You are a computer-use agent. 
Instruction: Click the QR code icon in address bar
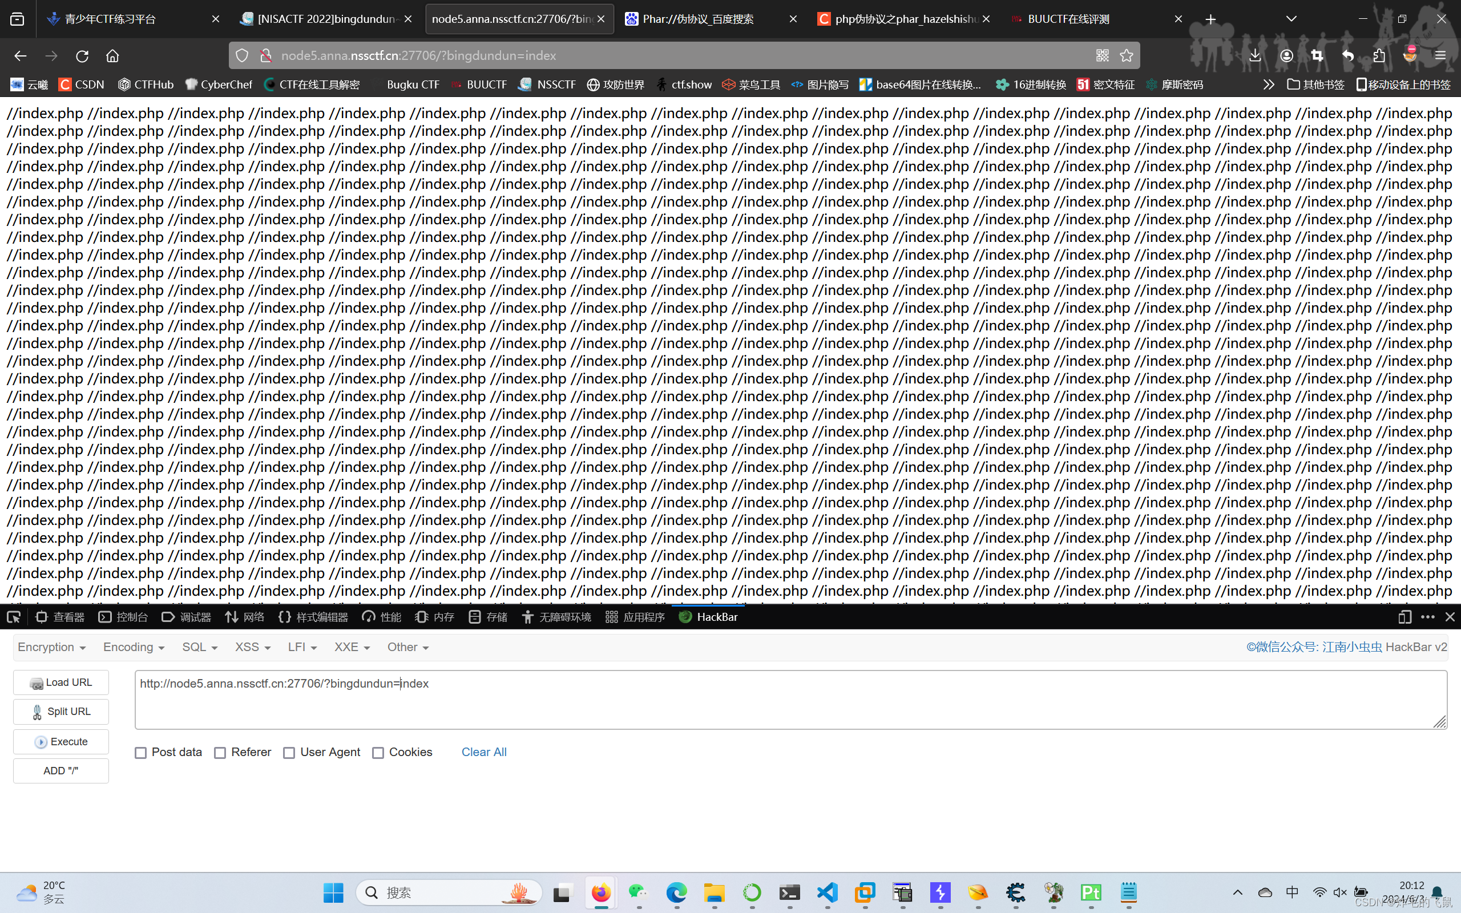pos(1103,55)
